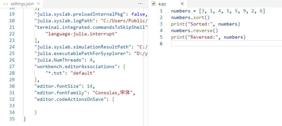The image size is (282, 126).
Task: Click the closing brace on line 34
Action: click(36, 113)
